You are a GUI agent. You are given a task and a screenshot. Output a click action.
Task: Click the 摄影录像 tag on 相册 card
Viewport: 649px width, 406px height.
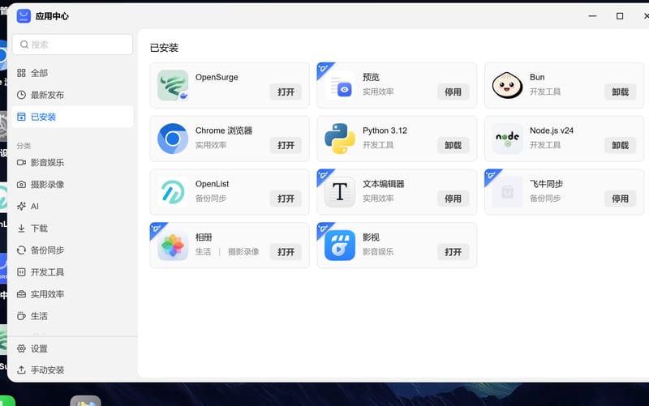[244, 252]
